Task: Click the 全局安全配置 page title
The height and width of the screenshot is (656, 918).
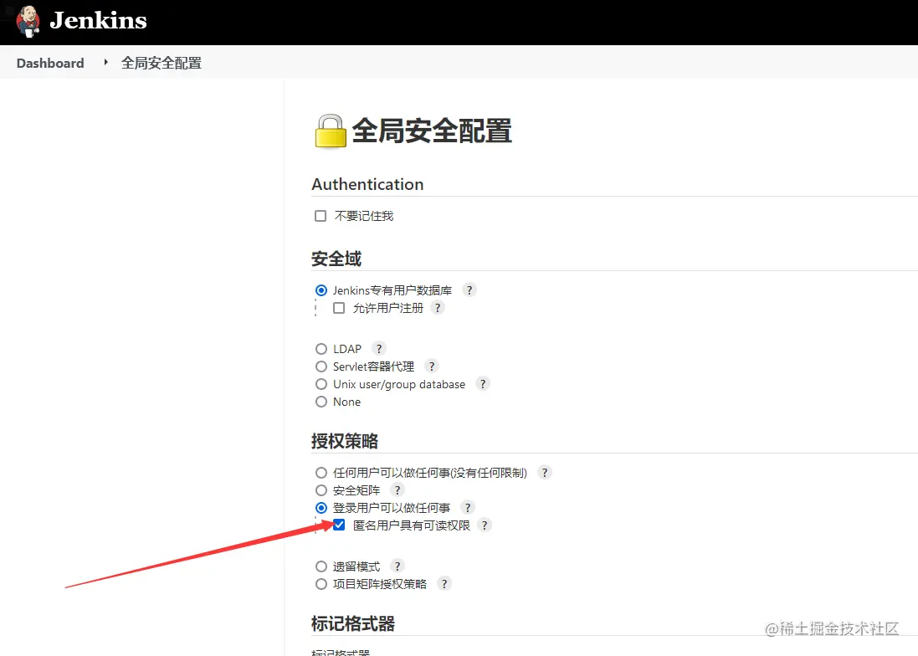Action: pos(432,131)
